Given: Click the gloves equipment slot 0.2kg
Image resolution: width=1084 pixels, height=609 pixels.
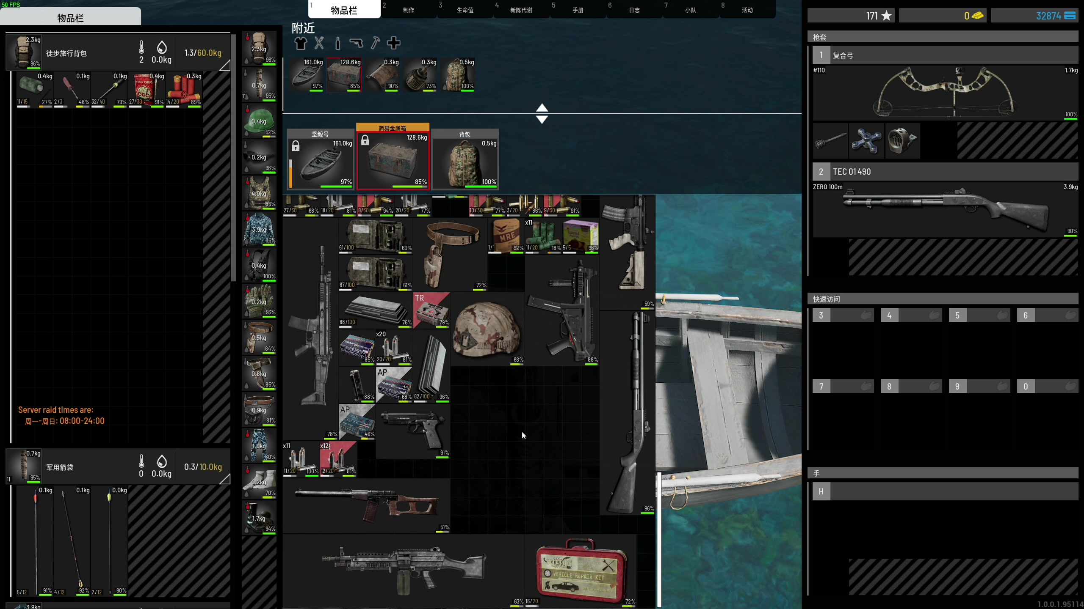Looking at the screenshot, I should [x=259, y=301].
